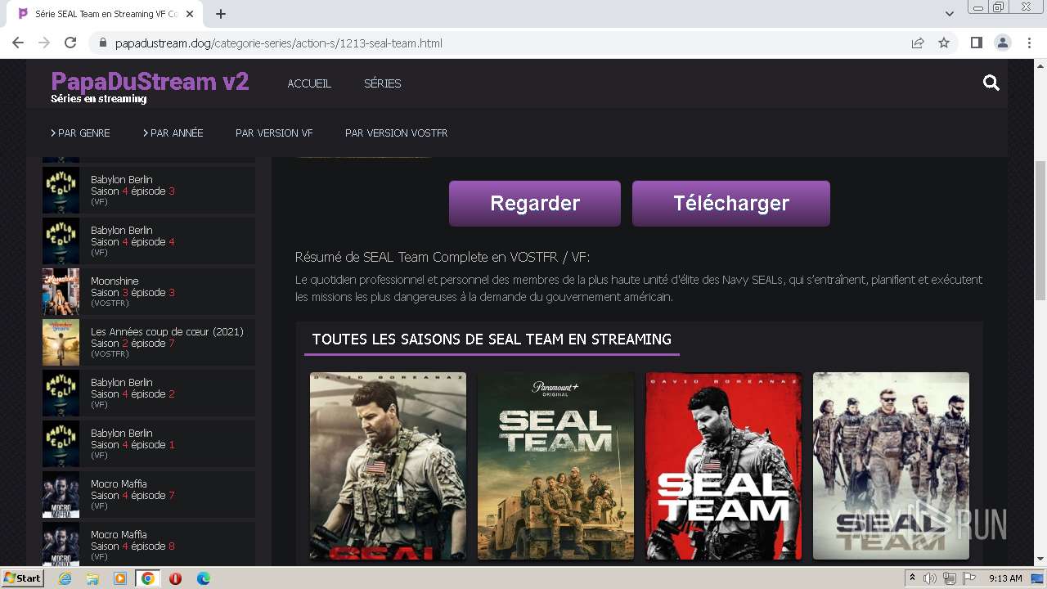
Task: Click the Résumé de SEAL Team heading
Action: tap(443, 257)
